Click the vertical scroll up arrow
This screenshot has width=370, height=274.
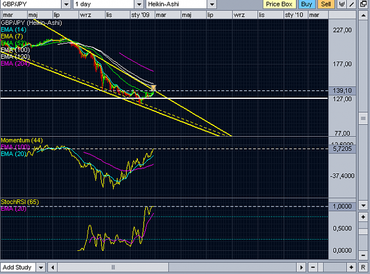pyautogui.click(x=363, y=15)
